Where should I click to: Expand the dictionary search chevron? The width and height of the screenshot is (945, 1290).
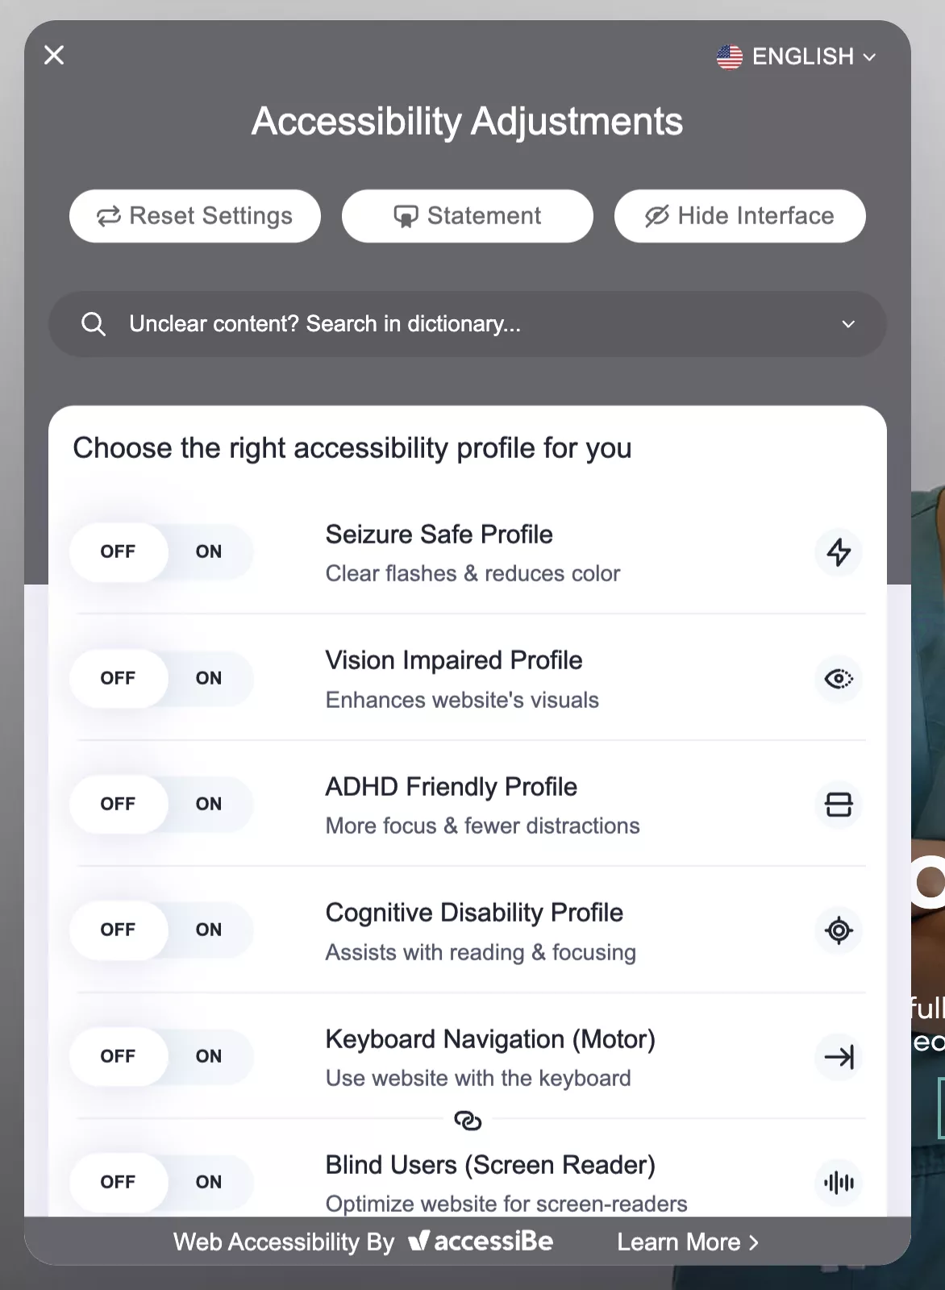click(x=848, y=324)
